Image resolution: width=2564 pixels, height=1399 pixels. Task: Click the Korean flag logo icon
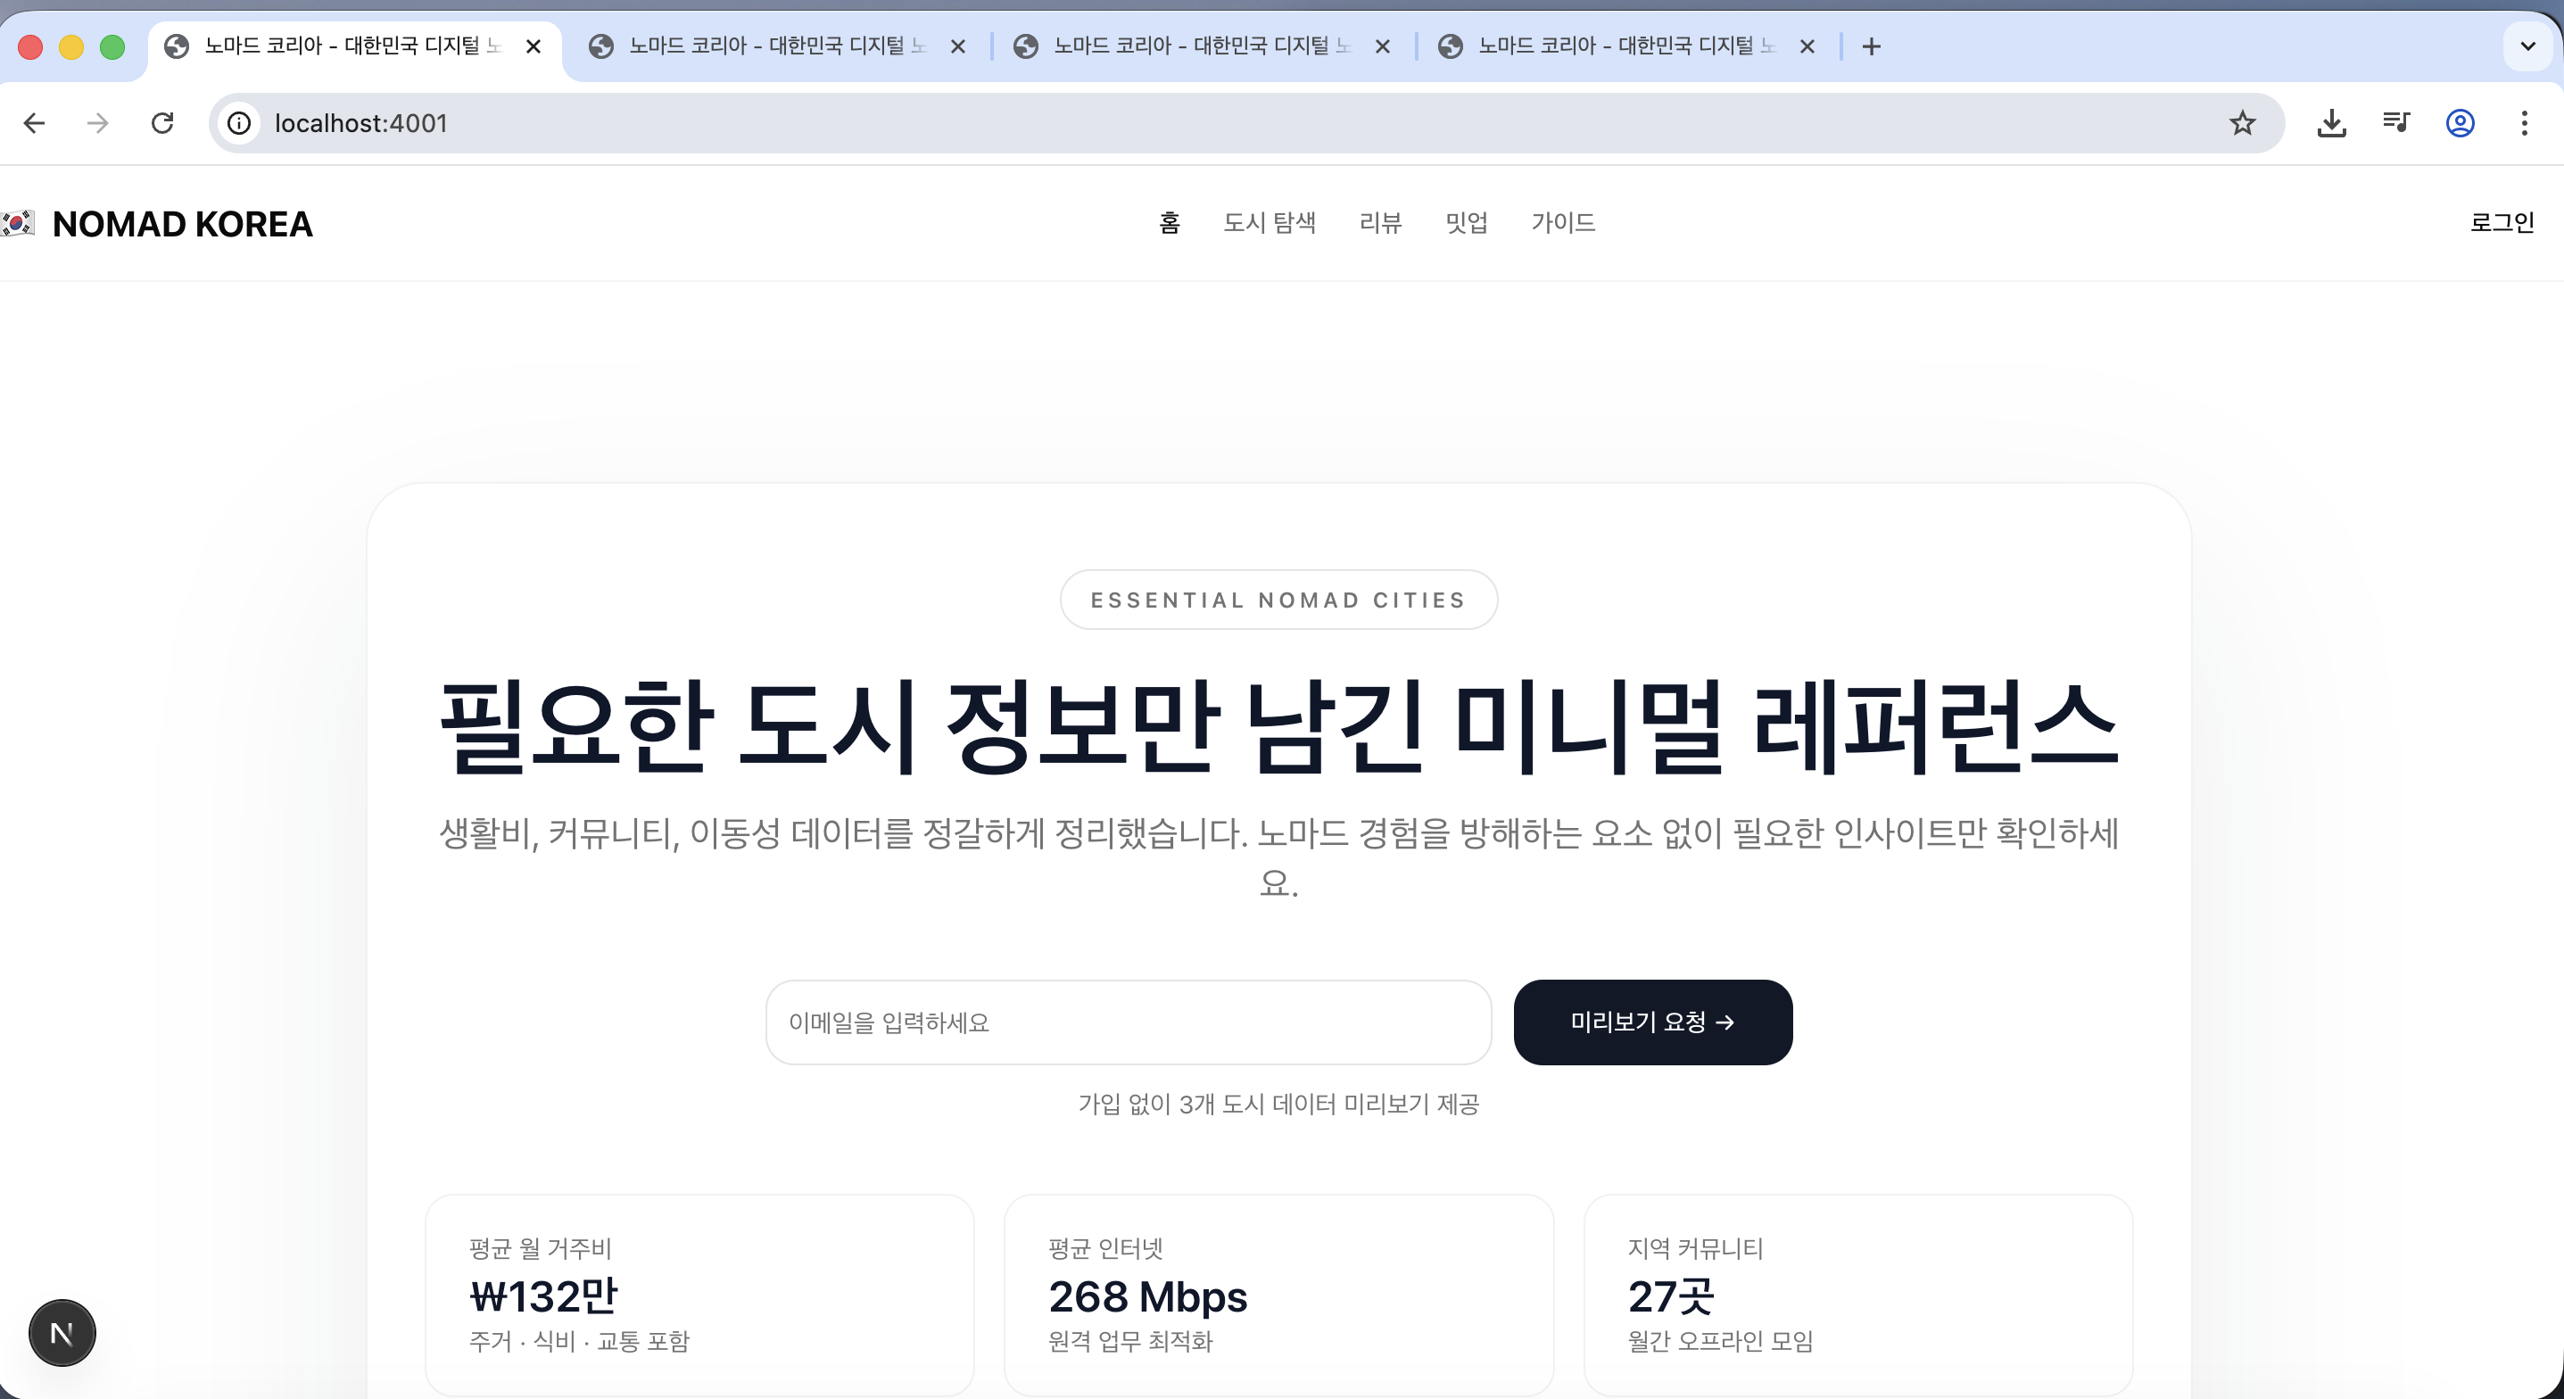click(18, 223)
